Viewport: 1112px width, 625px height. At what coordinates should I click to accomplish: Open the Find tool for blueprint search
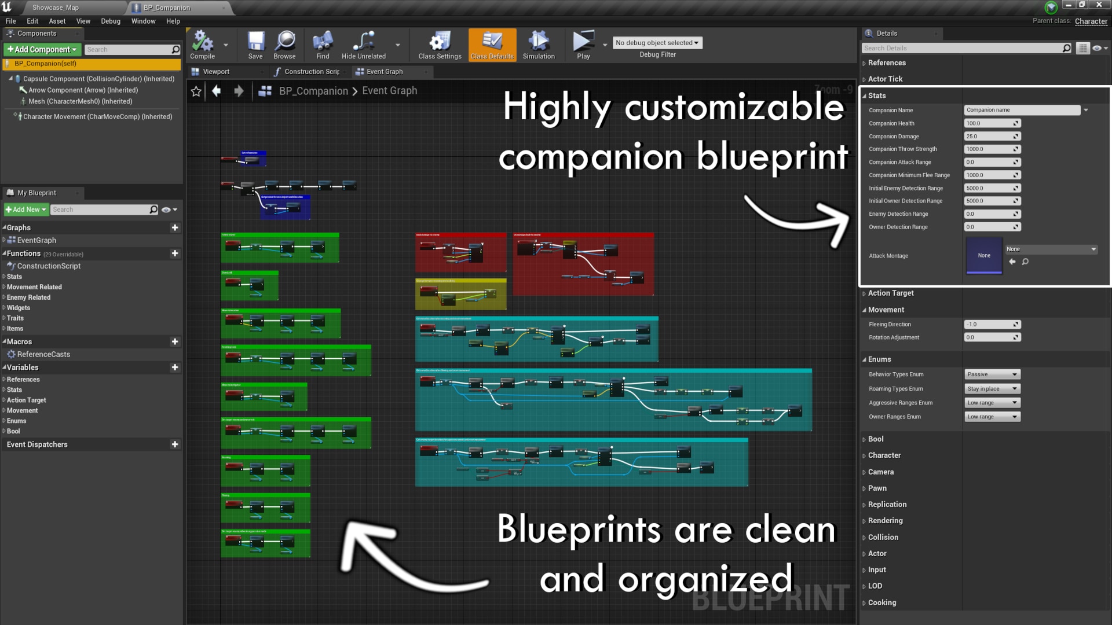pyautogui.click(x=322, y=45)
